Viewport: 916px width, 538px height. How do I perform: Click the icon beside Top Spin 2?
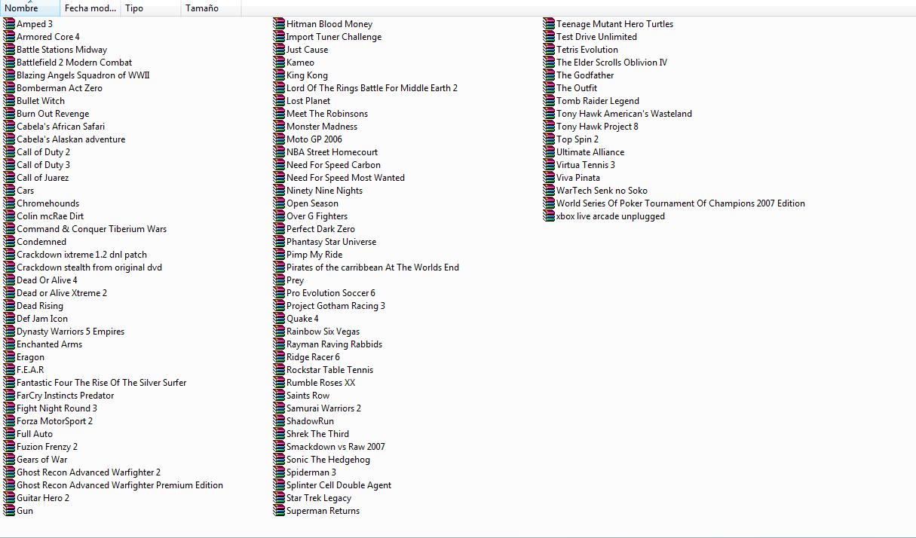(549, 139)
